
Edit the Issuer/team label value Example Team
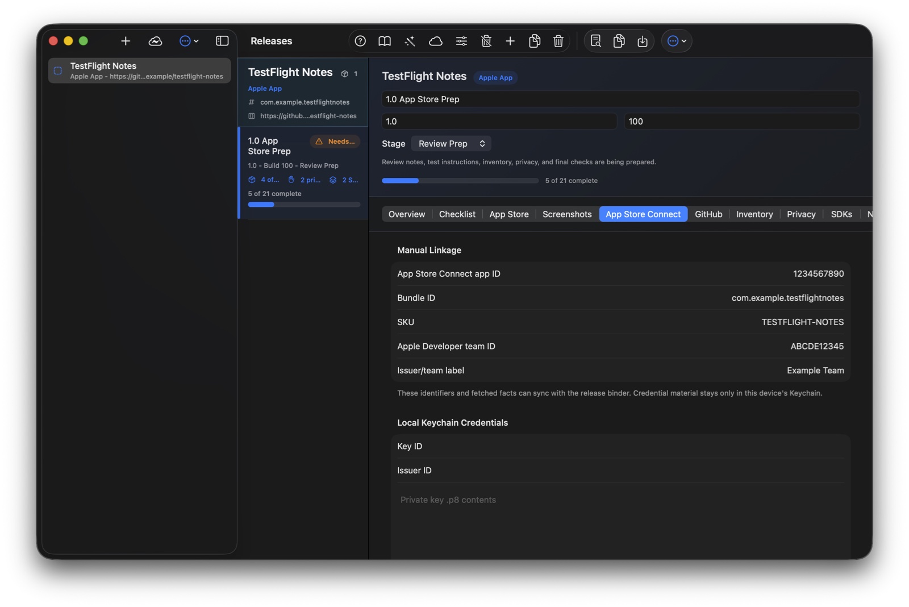815,371
